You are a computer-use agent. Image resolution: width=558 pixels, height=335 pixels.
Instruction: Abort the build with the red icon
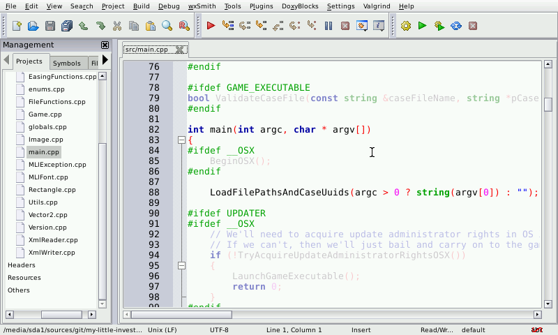pyautogui.click(x=473, y=26)
